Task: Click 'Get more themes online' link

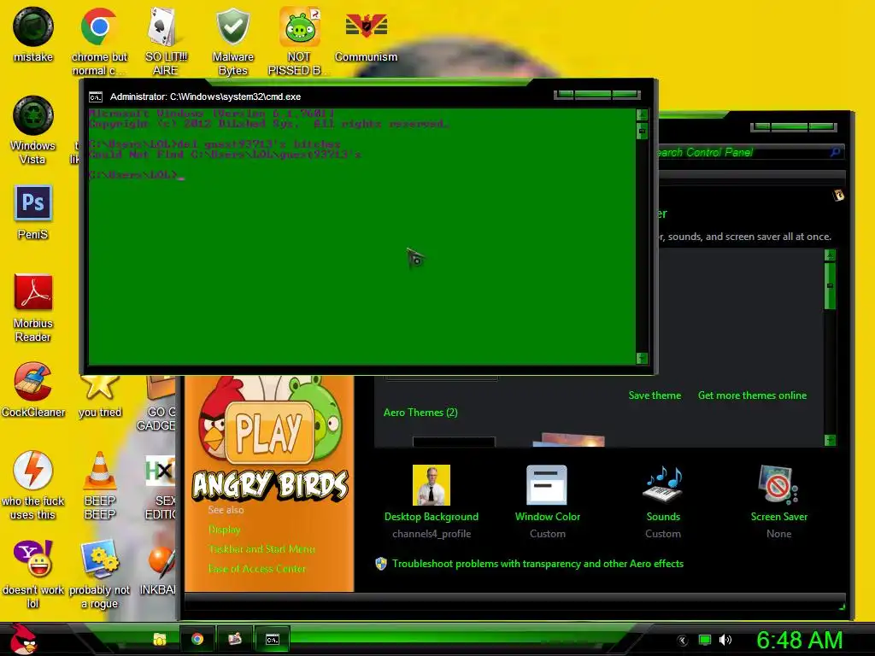Action: [752, 395]
